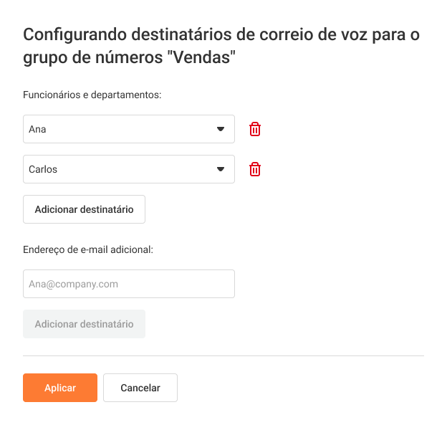The image size is (447, 425).
Task: Expand the Carlos dropdown arrow
Action: pos(221,169)
